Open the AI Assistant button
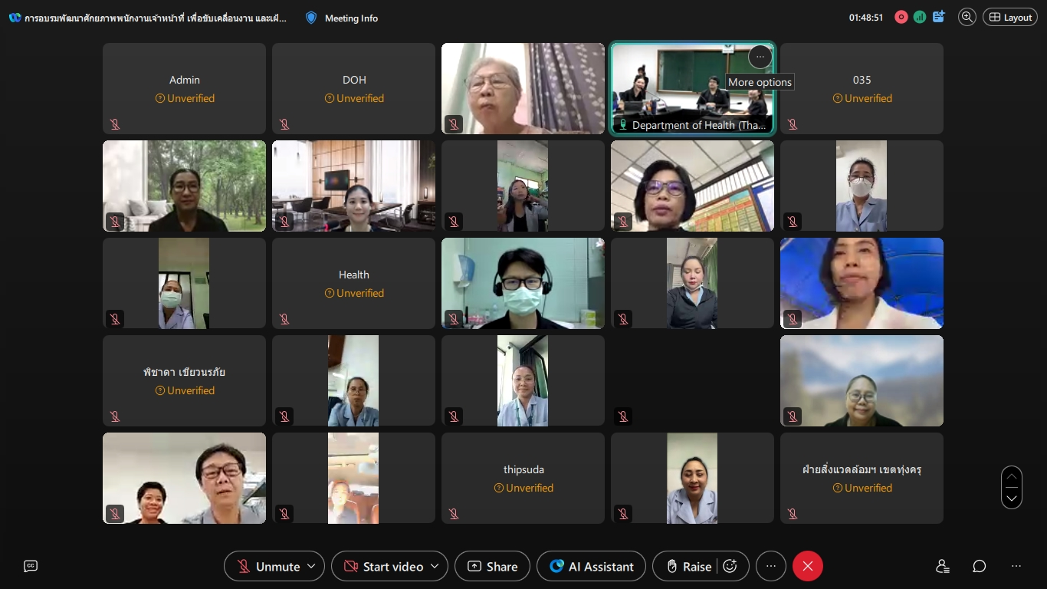Image resolution: width=1047 pixels, height=589 pixels. [x=591, y=566]
